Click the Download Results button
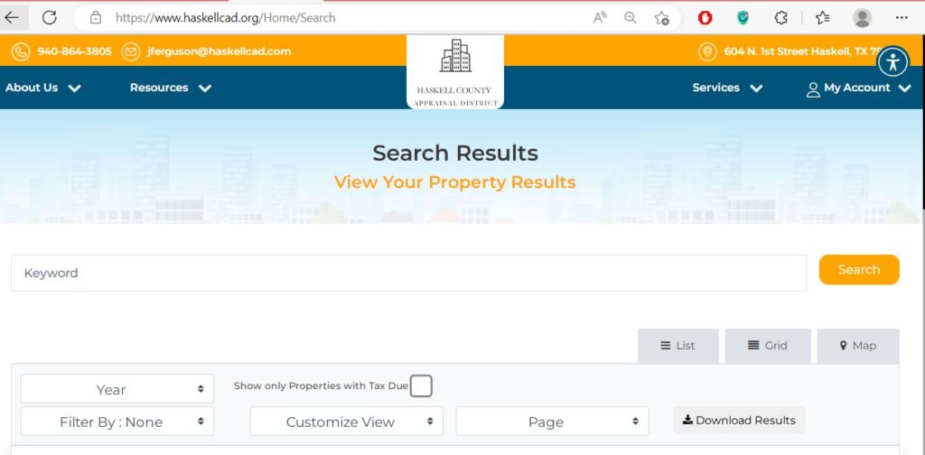 pos(739,420)
